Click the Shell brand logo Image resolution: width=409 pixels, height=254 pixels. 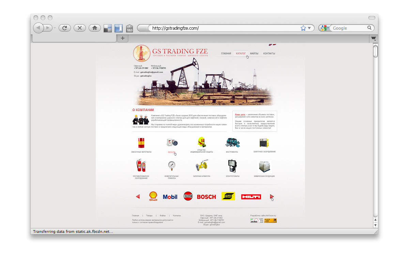pyautogui.click(x=153, y=196)
